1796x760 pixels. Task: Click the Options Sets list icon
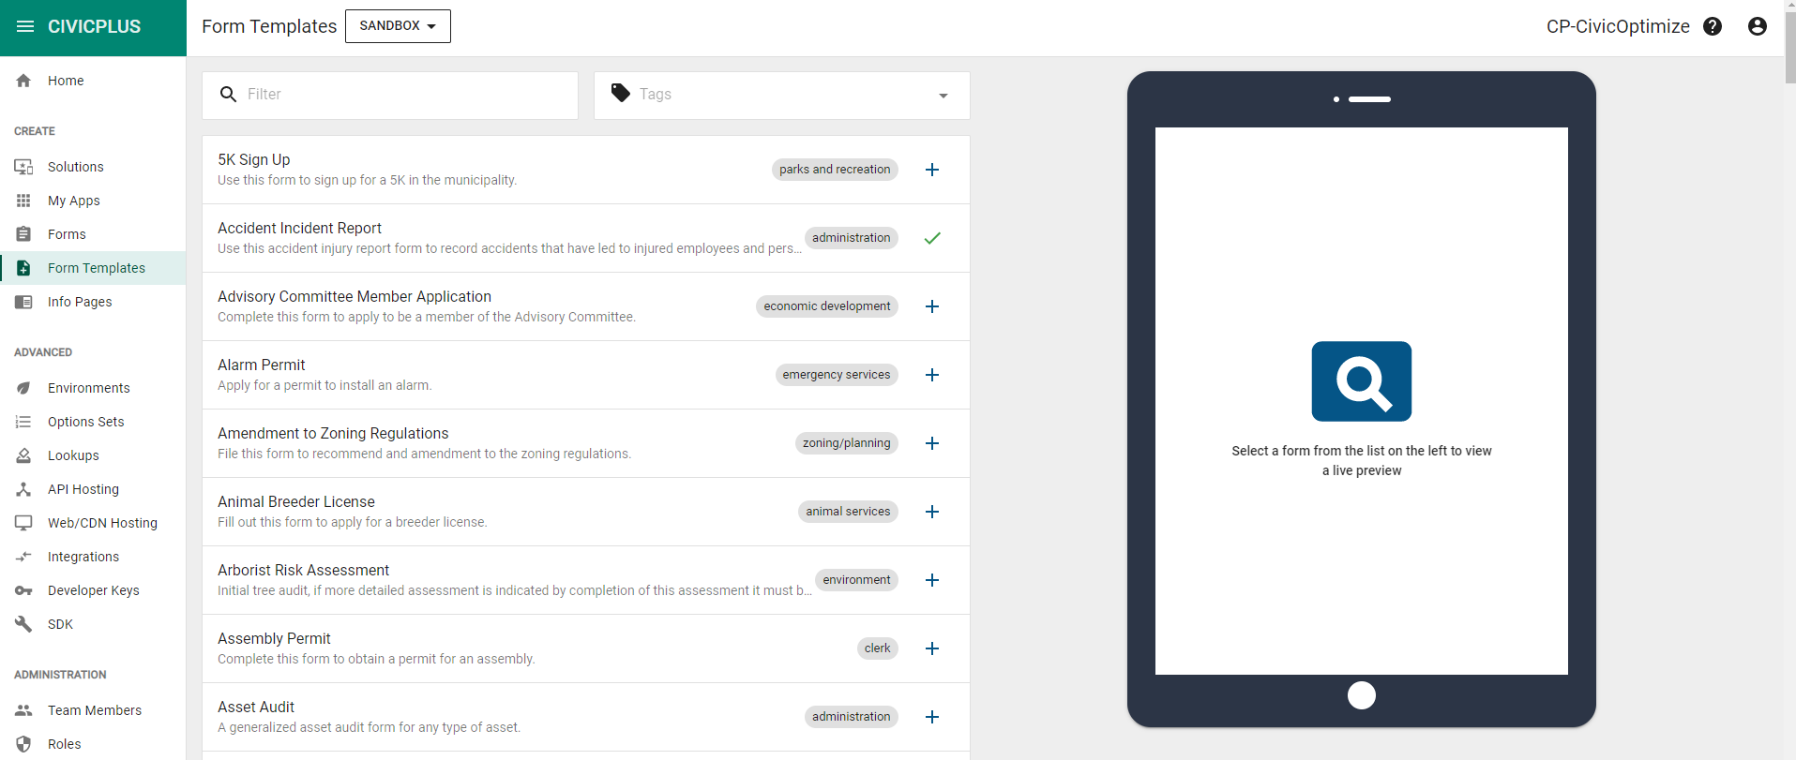[23, 422]
